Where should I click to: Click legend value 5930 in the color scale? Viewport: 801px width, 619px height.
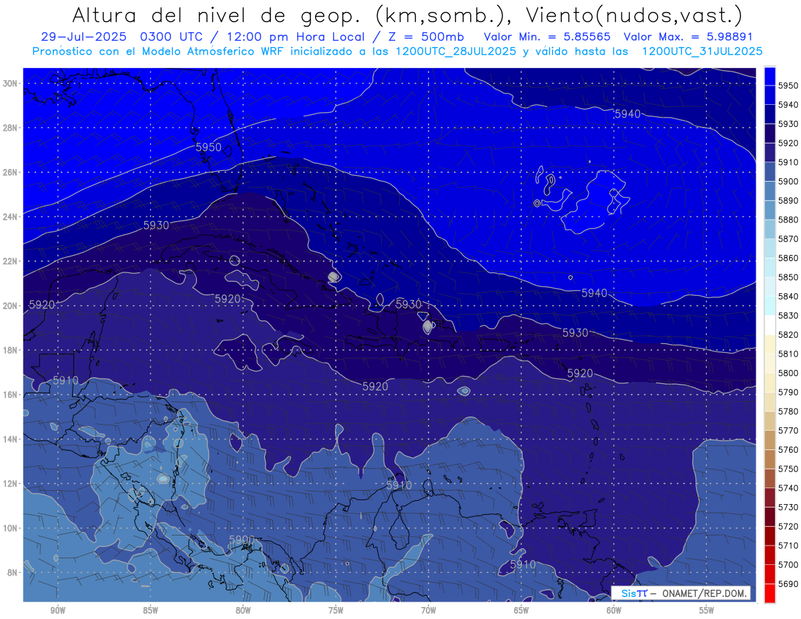click(x=788, y=124)
